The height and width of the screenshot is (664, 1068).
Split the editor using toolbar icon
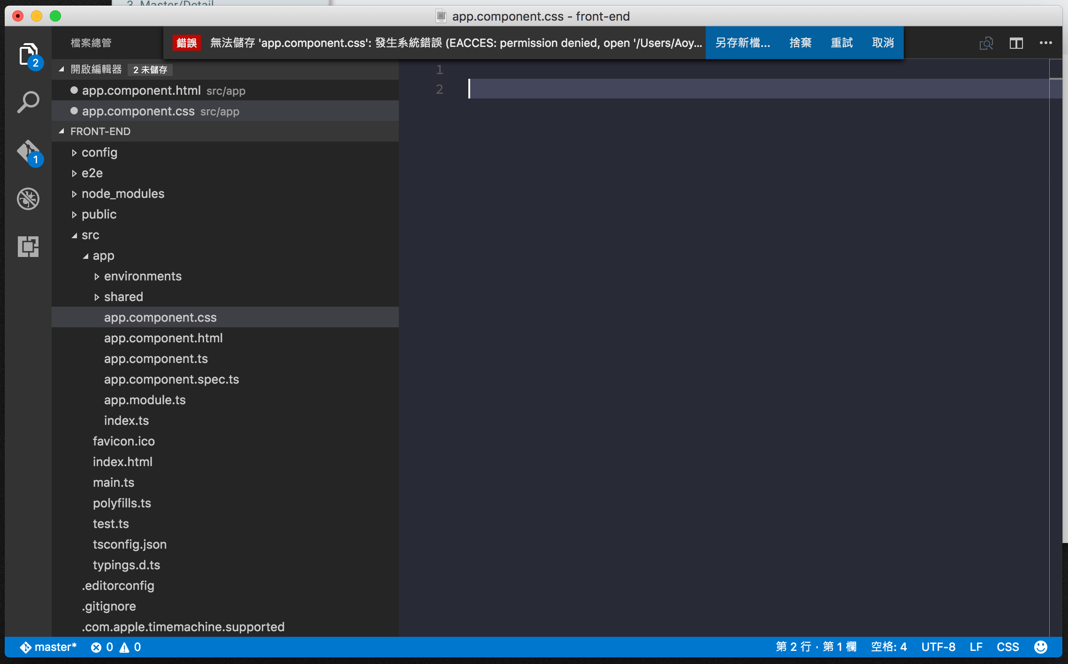point(1016,43)
